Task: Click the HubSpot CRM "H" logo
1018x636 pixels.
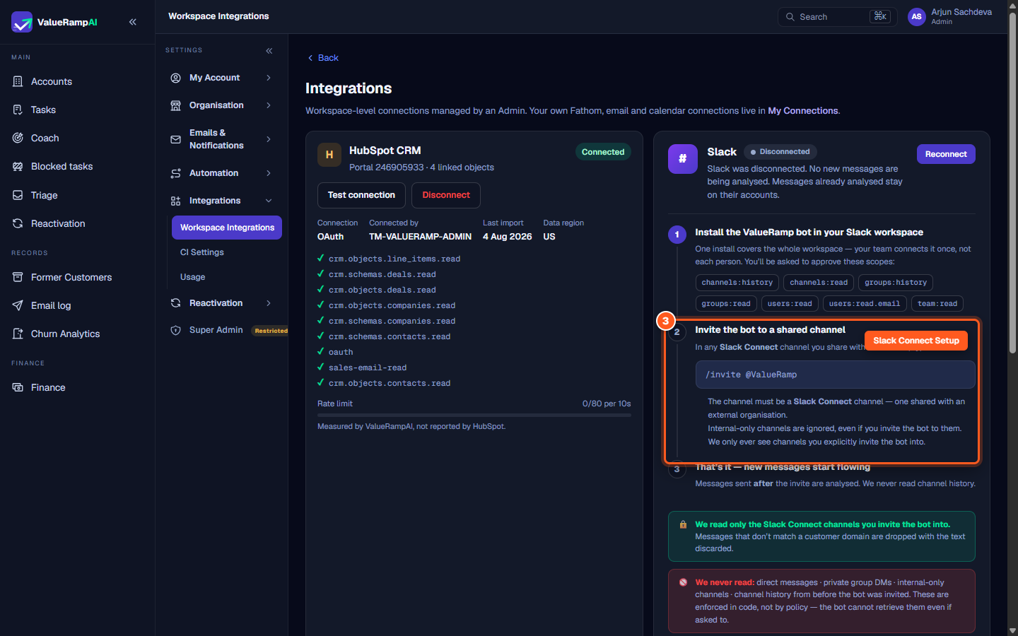Action: (329, 155)
